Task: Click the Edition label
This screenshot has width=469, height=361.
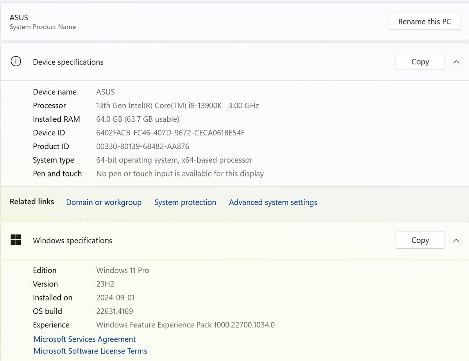Action: click(x=45, y=270)
